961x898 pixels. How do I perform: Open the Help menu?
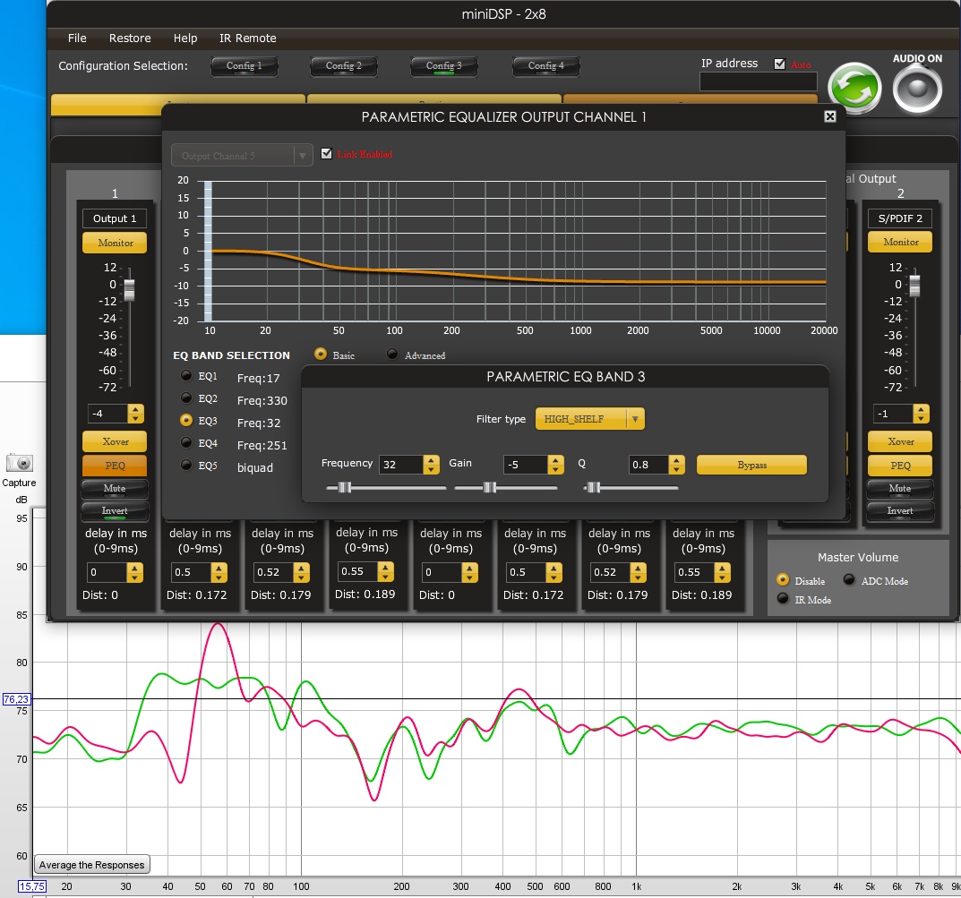pos(185,38)
